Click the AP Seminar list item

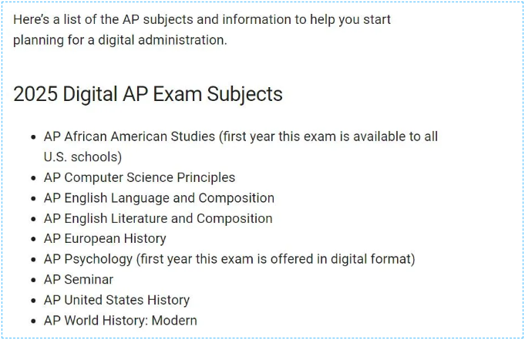[79, 279]
